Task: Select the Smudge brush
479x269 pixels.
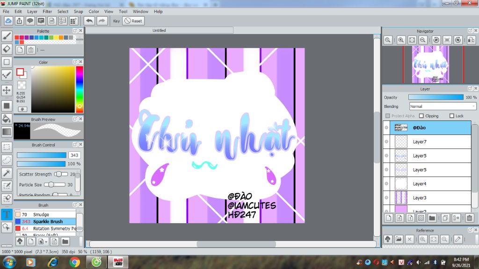Action: (45, 214)
